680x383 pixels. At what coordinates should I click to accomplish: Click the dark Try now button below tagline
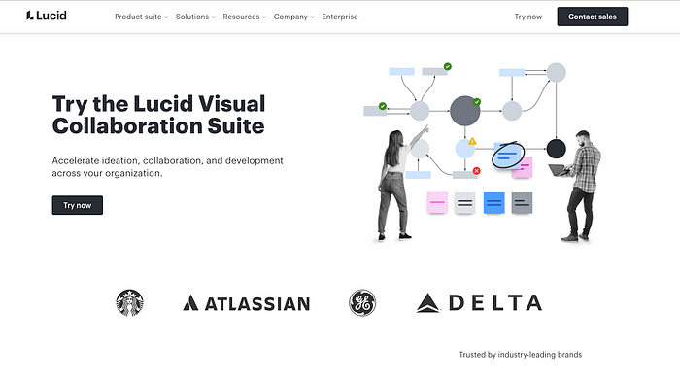[78, 205]
